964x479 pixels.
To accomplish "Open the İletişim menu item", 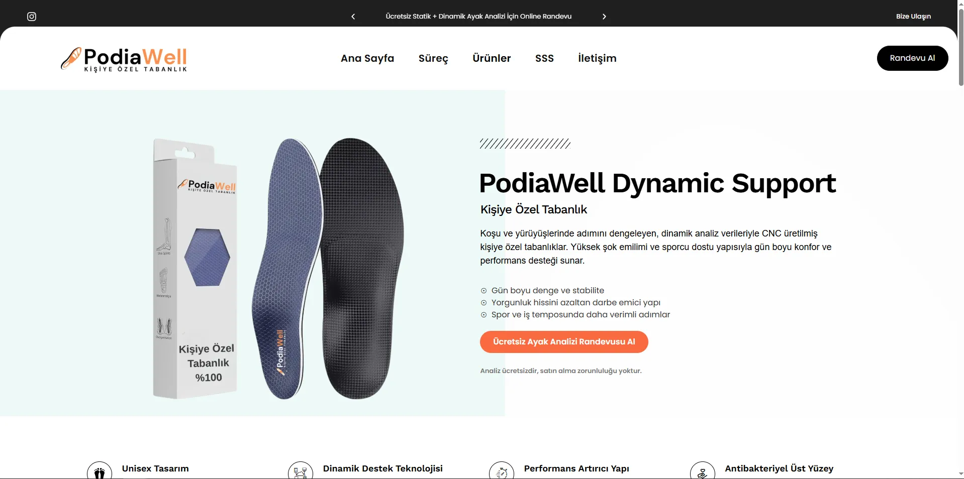I will 597,58.
